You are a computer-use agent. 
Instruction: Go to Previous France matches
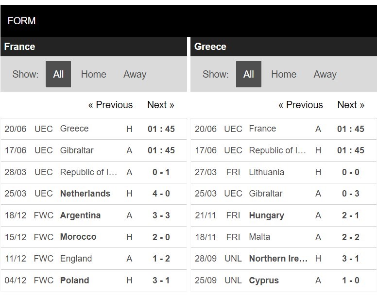pyautogui.click(x=110, y=105)
